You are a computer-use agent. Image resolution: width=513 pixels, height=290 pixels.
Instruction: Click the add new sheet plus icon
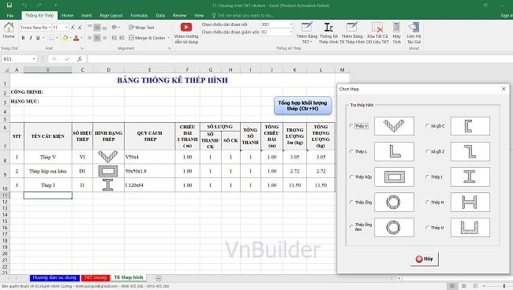coord(159,278)
